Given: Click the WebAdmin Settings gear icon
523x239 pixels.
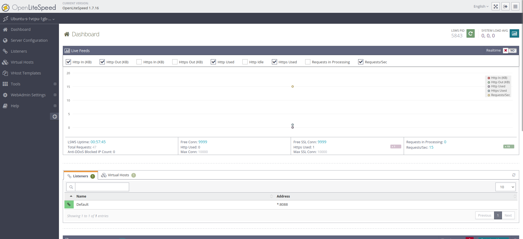Looking at the screenshot, I should 5,95.
